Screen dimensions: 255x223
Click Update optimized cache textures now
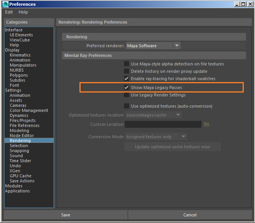[x=172, y=147]
